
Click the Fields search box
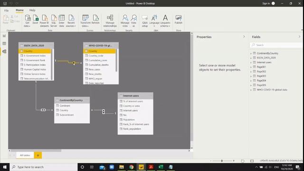[276, 45]
